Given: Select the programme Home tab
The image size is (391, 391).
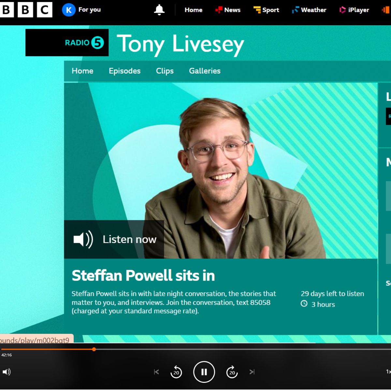Looking at the screenshot, I should pyautogui.click(x=82, y=71).
